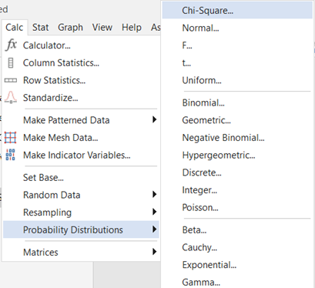The image size is (315, 288).
Task: Select Poisson... distribution
Action: point(237,207)
